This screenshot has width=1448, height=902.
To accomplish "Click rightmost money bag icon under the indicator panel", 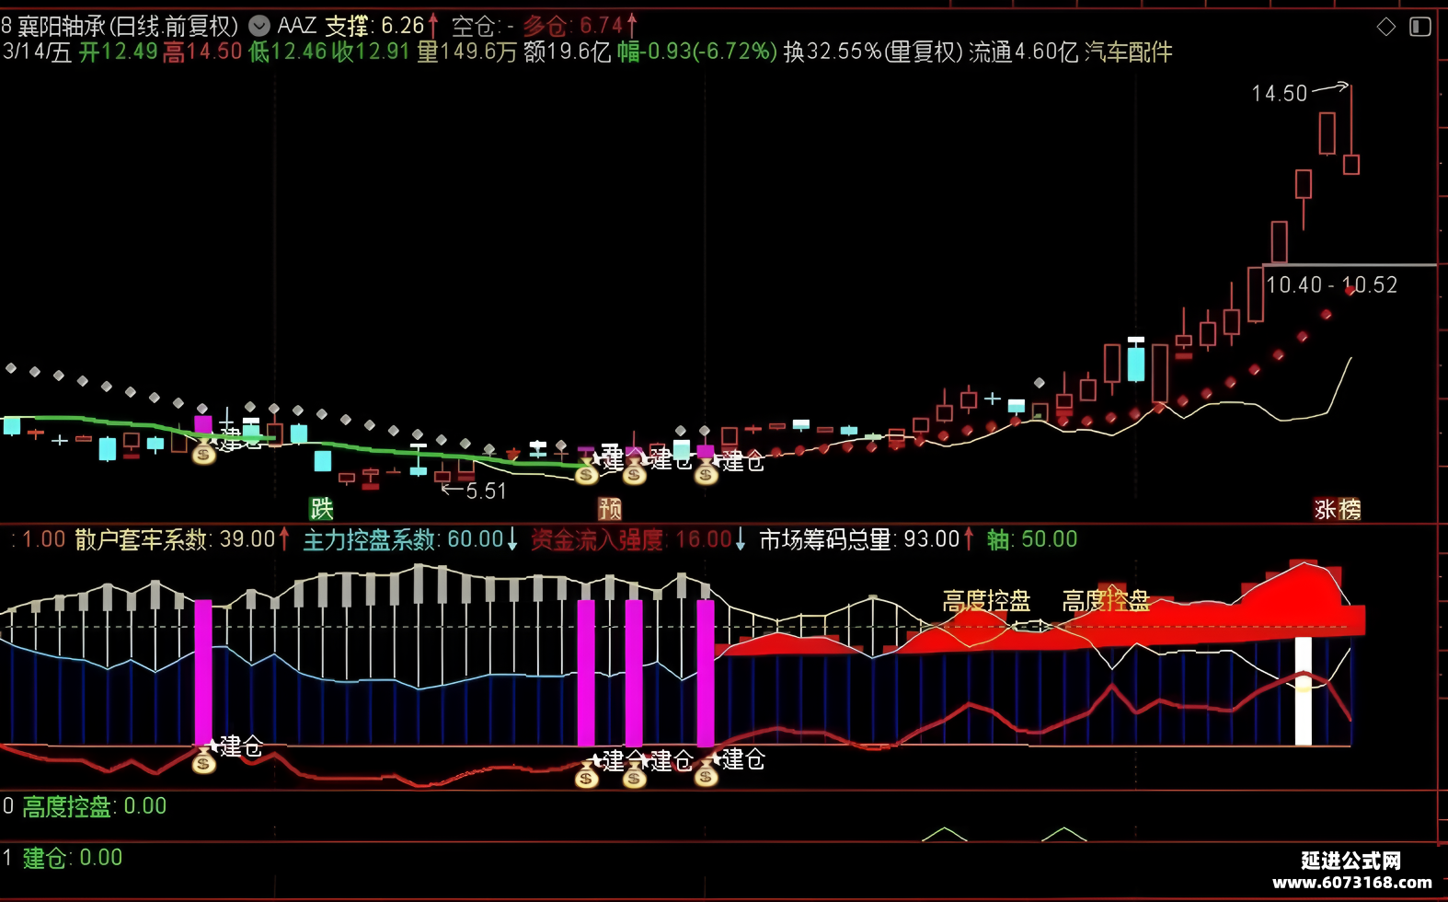I will tap(706, 776).
